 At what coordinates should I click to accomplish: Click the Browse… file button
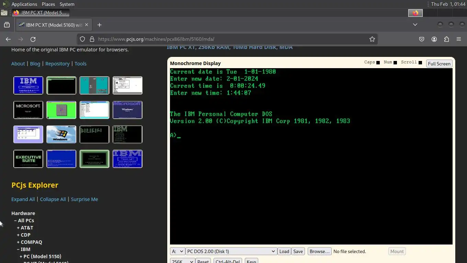coord(320,251)
